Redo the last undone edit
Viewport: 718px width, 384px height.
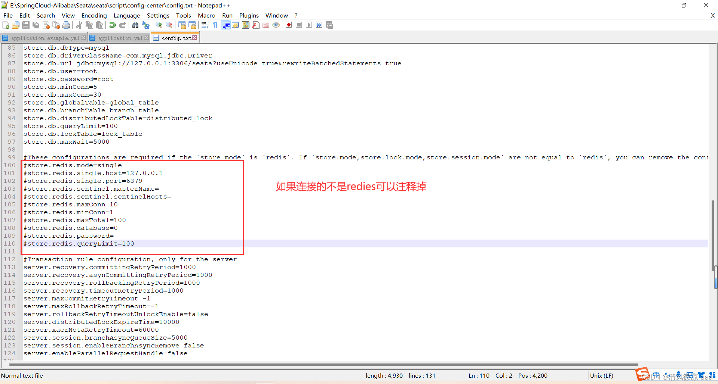click(x=122, y=25)
